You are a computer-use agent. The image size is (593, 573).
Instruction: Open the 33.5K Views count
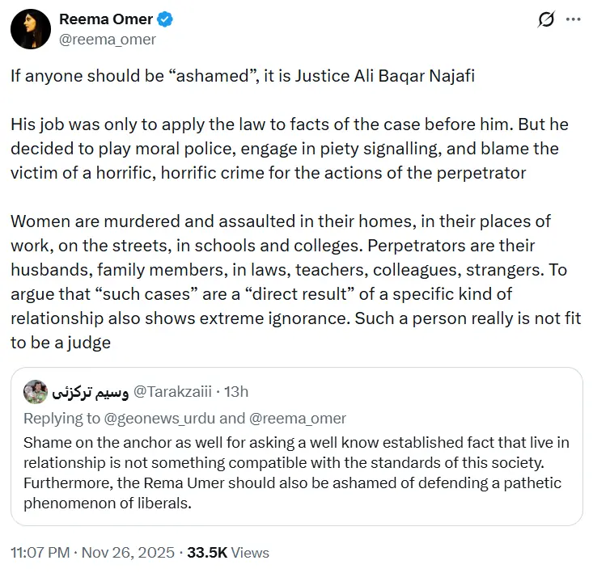point(228,553)
